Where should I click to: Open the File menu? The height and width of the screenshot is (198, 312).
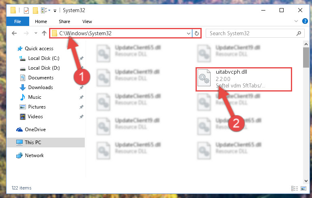click(17, 21)
